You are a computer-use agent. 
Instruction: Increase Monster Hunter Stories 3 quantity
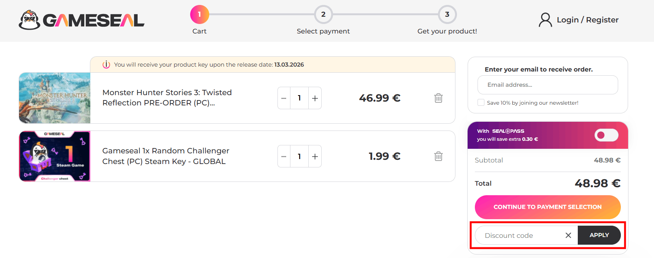[x=315, y=98]
